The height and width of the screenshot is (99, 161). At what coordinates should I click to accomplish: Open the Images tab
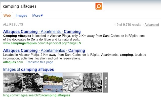(x=21, y=15)
